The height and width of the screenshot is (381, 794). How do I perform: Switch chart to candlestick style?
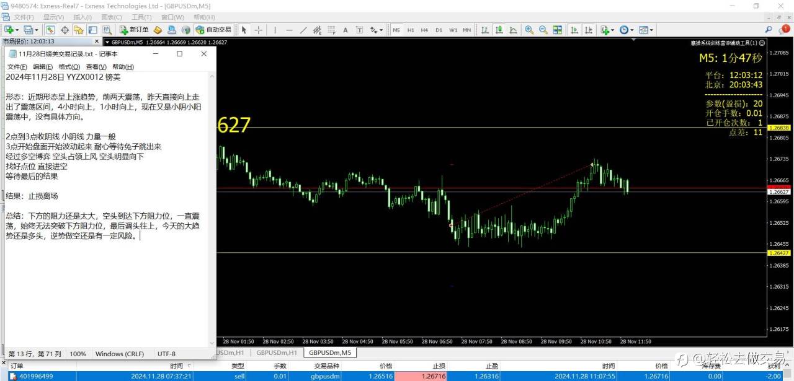coord(499,30)
